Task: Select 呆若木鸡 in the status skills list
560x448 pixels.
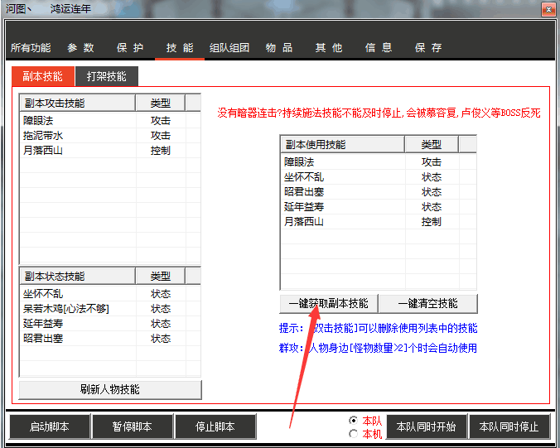Action: click(x=66, y=309)
